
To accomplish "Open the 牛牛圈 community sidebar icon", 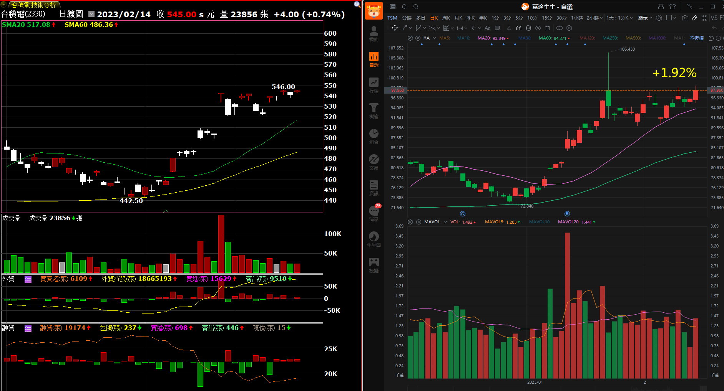I will pos(374,239).
